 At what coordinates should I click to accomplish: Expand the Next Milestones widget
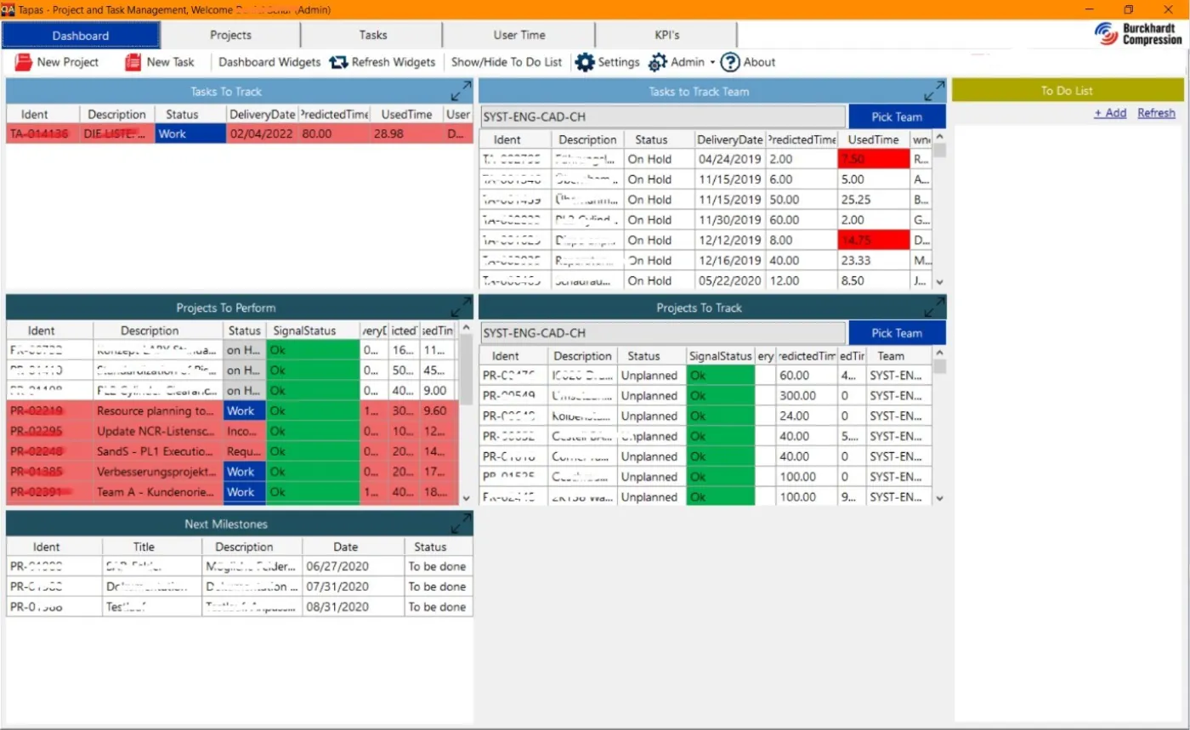pyautogui.click(x=462, y=523)
